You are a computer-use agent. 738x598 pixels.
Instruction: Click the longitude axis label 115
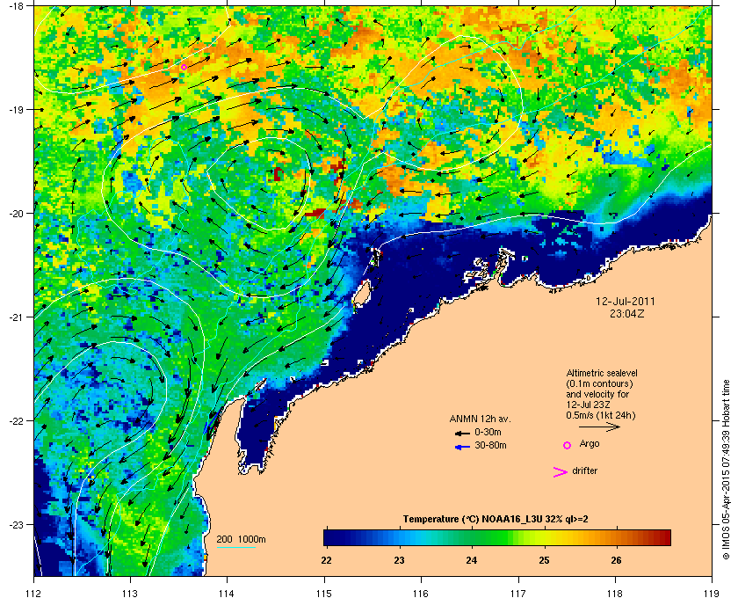coord(324,593)
